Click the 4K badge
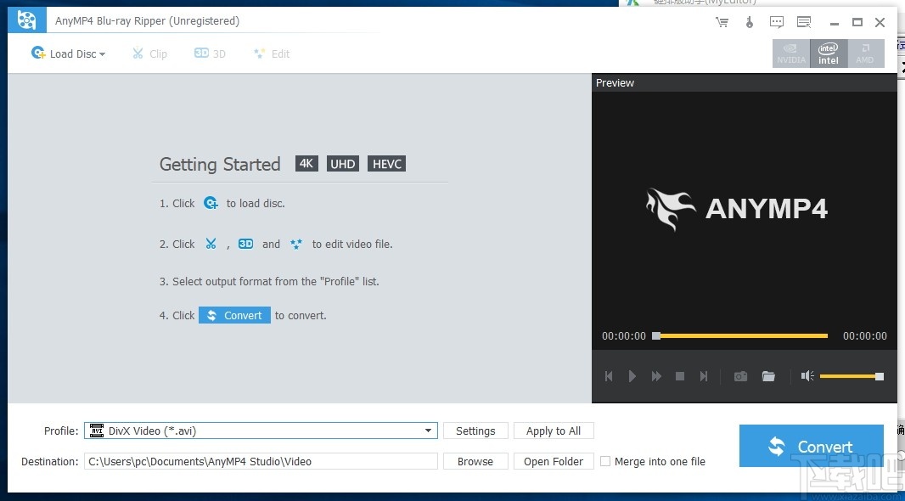 [306, 163]
